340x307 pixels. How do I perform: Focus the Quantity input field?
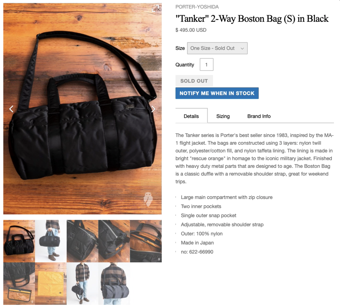(206, 64)
